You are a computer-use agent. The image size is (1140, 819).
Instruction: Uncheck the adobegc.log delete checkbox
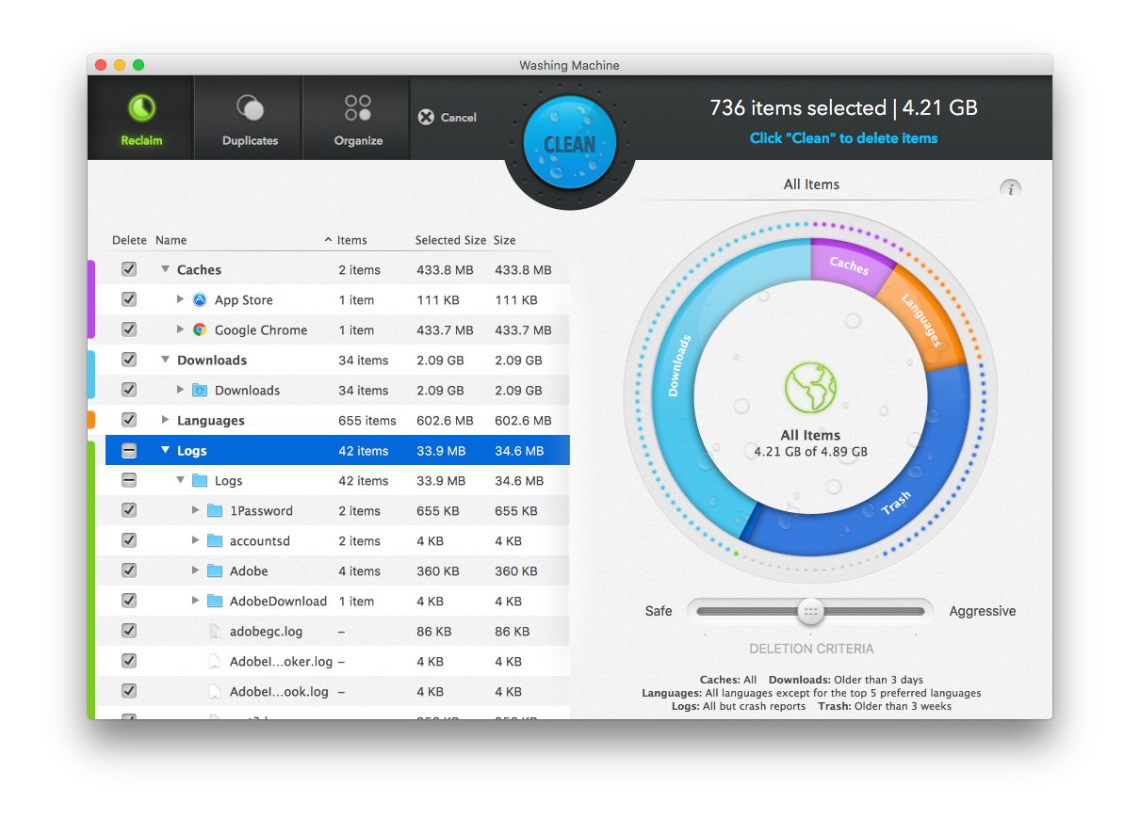pyautogui.click(x=129, y=632)
